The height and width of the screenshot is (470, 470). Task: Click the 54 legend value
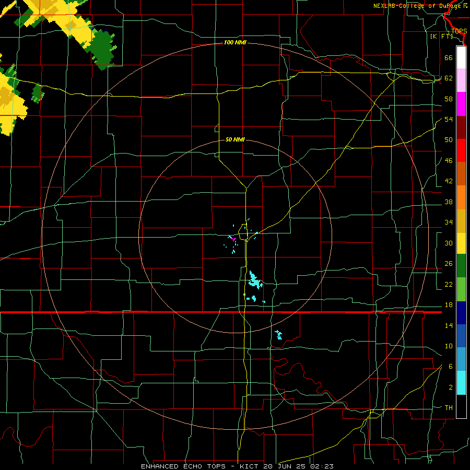[x=449, y=119]
